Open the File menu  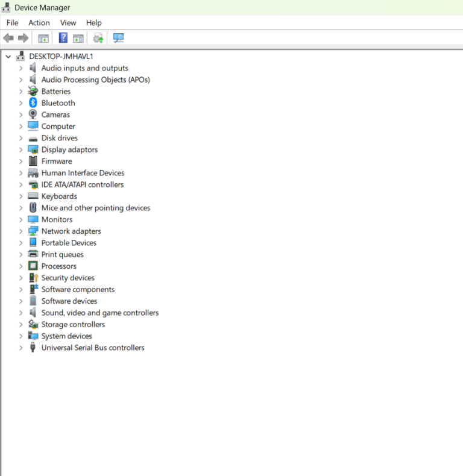pyautogui.click(x=13, y=23)
